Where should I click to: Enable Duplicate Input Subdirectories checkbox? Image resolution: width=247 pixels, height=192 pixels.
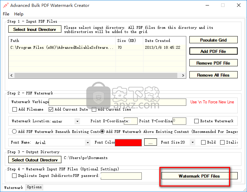point(14,176)
